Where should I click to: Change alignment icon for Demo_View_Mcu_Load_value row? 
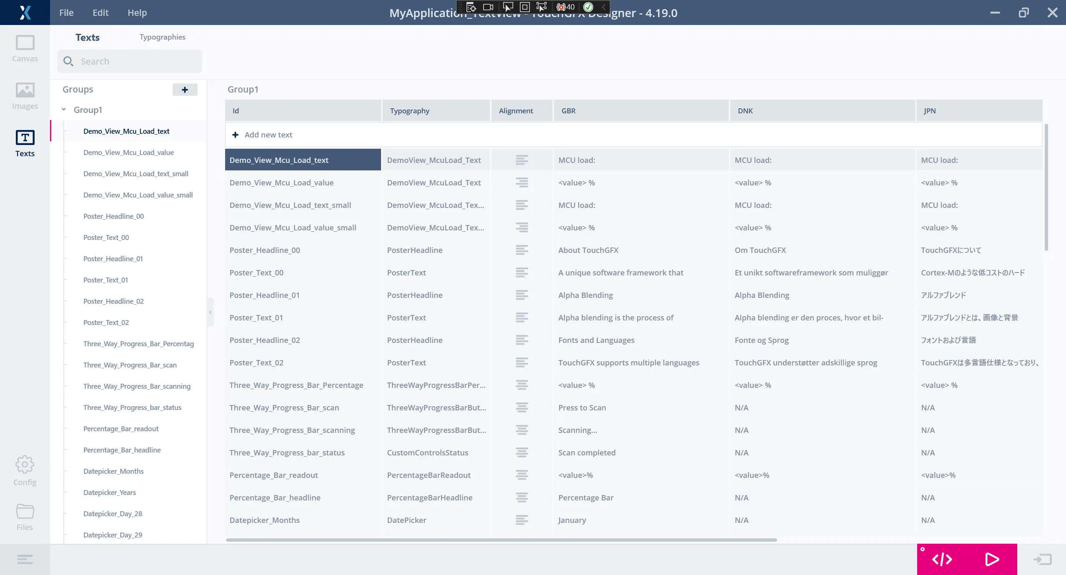pos(522,182)
